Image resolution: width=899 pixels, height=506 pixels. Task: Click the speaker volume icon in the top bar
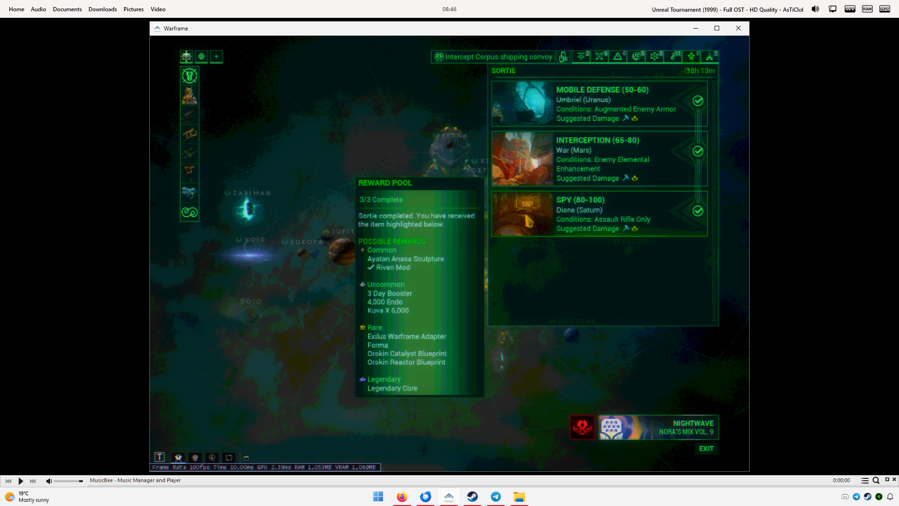click(x=815, y=9)
